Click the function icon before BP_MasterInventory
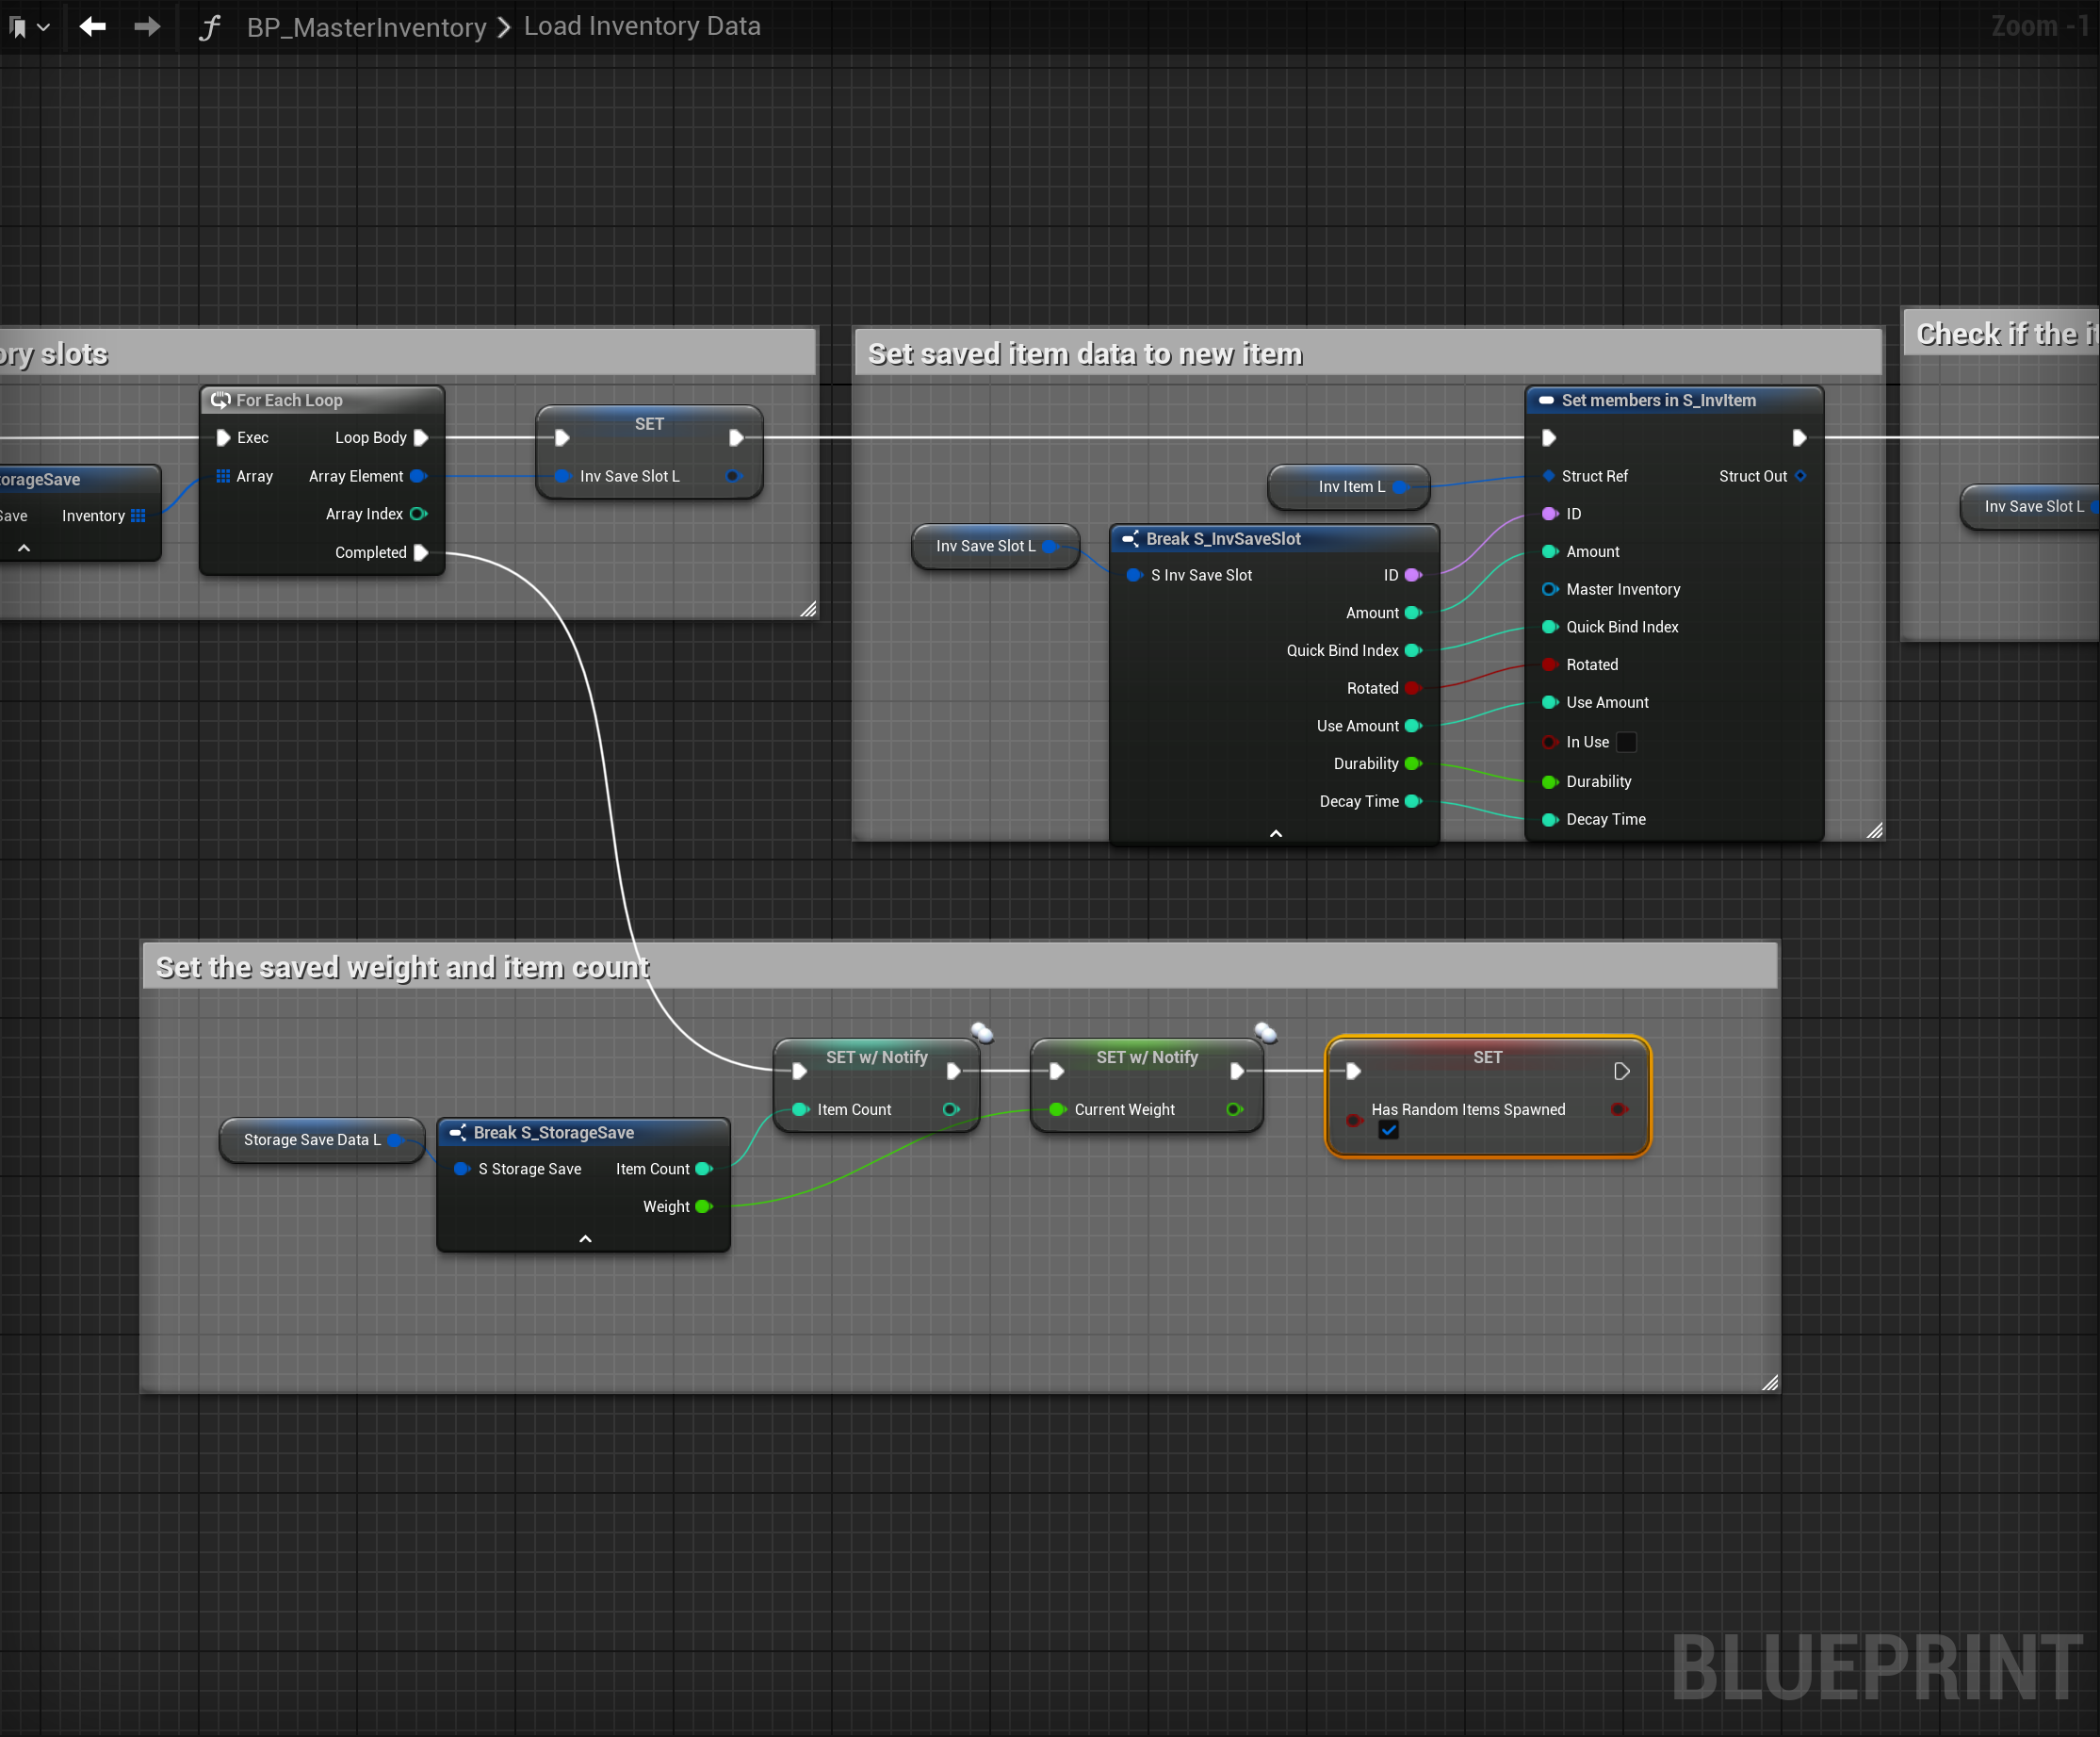 209,27
